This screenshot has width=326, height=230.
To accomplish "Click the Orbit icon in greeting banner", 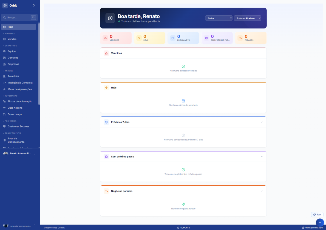I will (x=110, y=18).
